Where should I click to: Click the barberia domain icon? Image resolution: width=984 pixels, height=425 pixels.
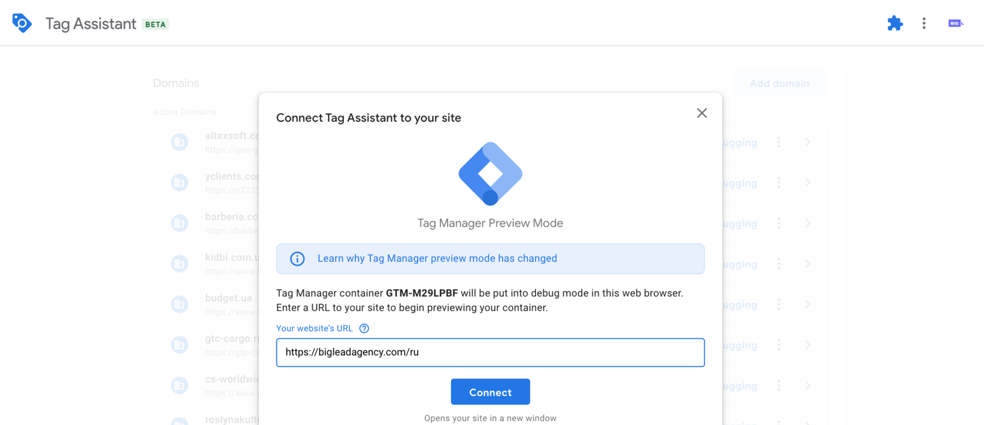click(179, 223)
